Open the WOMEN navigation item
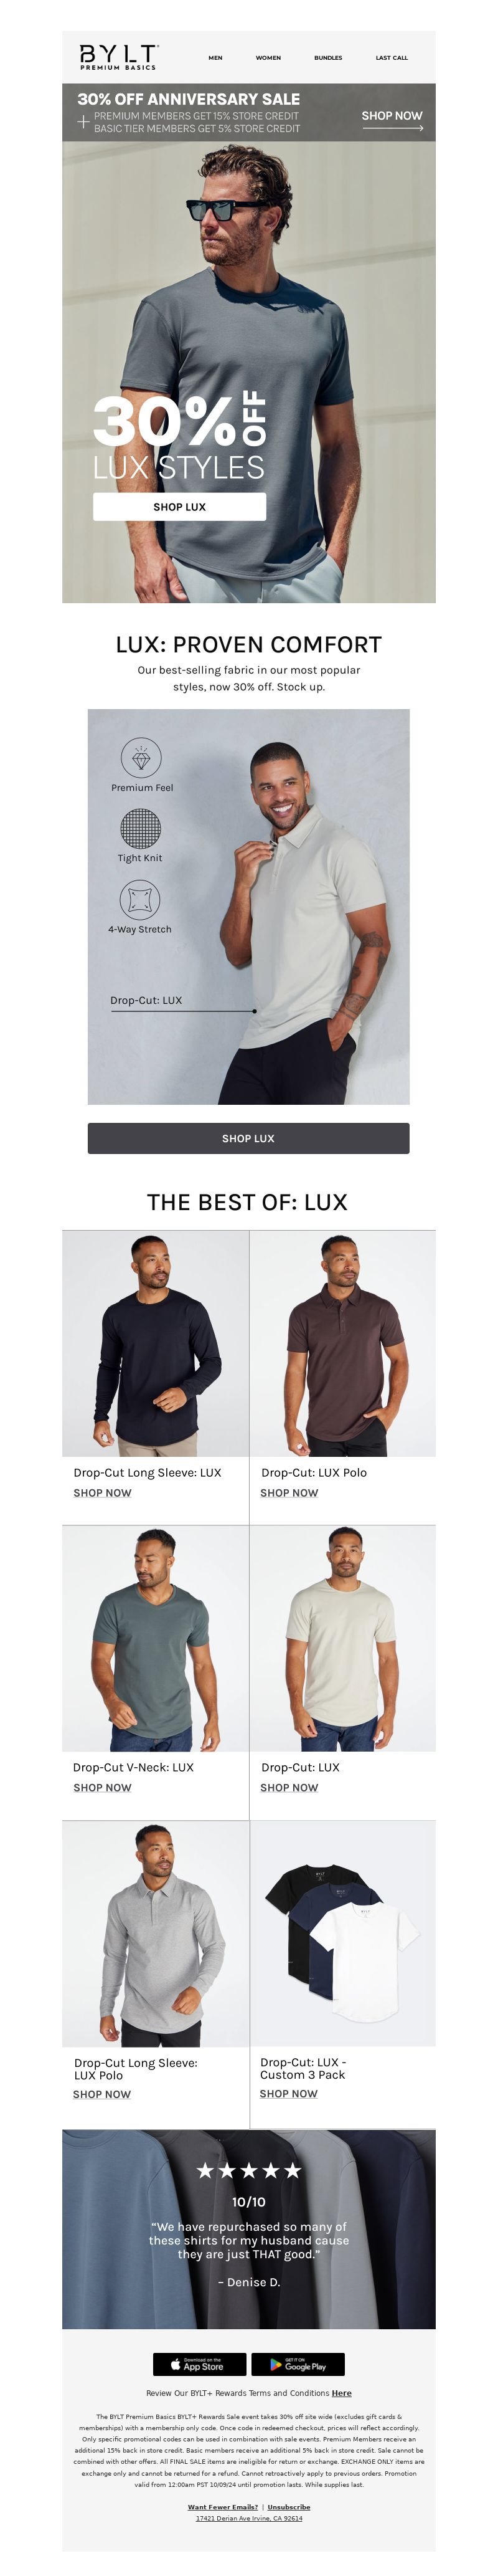Viewport: 498px width, 2576px height. 268,58
